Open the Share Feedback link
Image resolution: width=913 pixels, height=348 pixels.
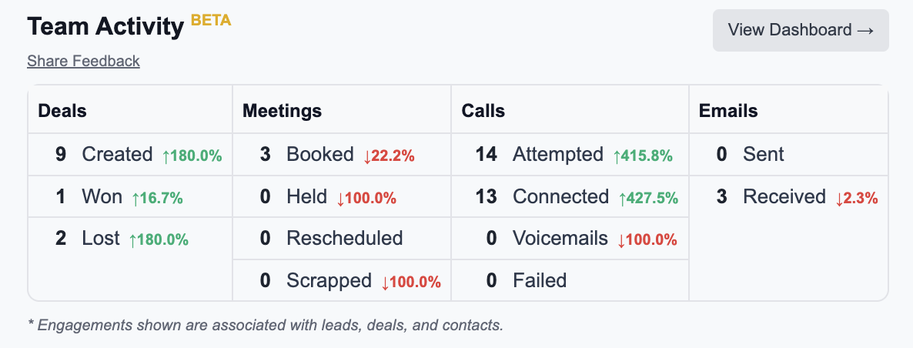pos(83,61)
